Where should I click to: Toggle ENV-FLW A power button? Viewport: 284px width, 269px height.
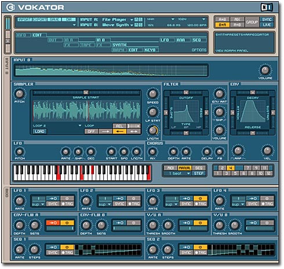point(67,223)
